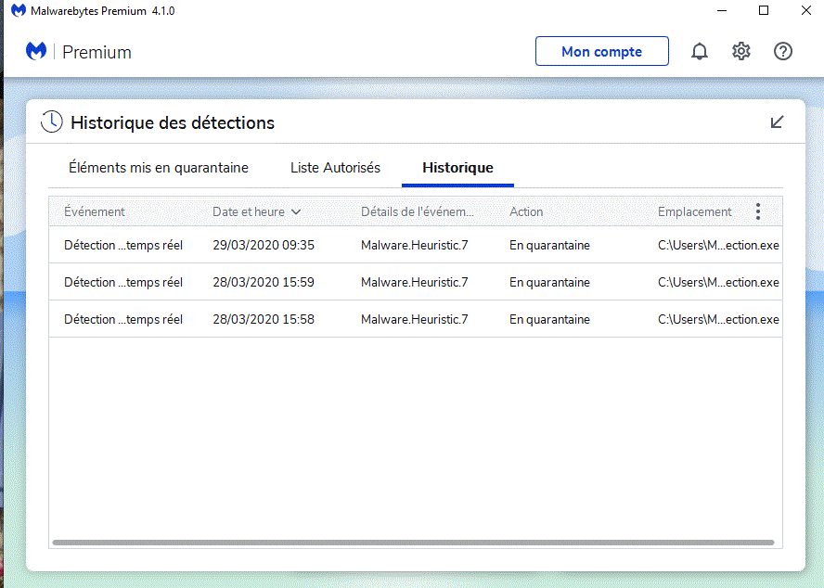Click Détection ...temps réel in 09:35 row
The width and height of the screenshot is (824, 588).
point(123,245)
